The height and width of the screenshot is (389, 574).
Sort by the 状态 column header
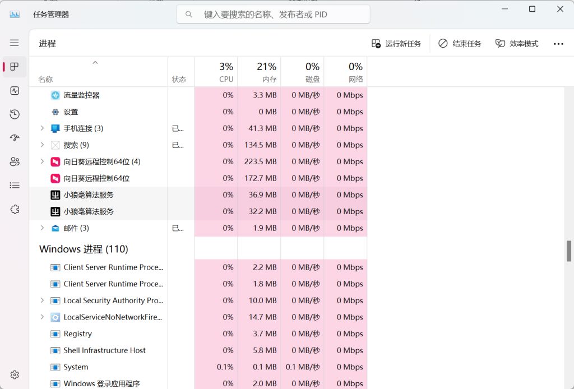tap(181, 72)
